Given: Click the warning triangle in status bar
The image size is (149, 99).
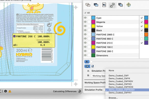Looking at the screenshot, I should pos(10,91).
